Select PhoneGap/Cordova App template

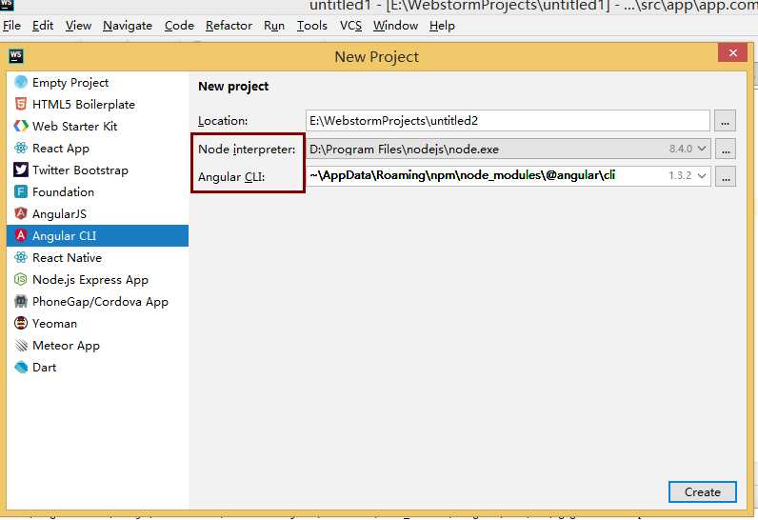tap(98, 302)
